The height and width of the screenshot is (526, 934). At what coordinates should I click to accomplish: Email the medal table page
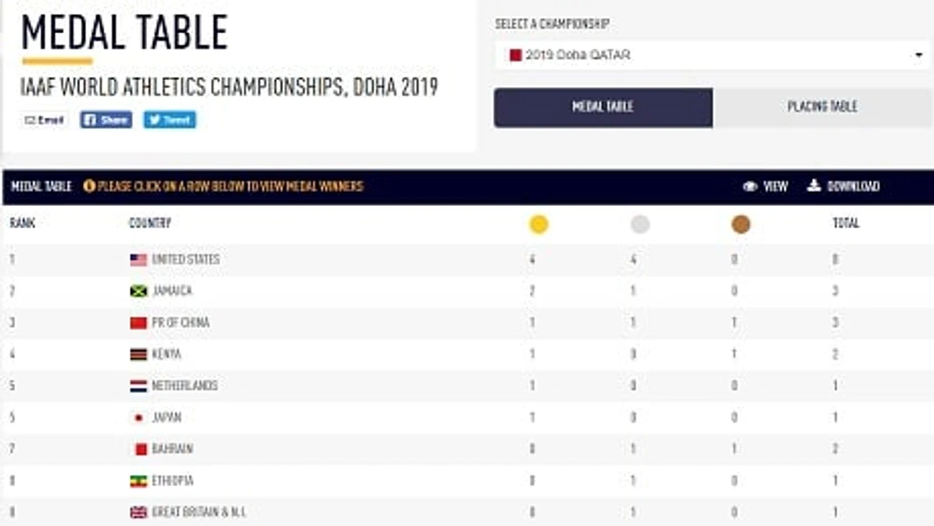[44, 120]
